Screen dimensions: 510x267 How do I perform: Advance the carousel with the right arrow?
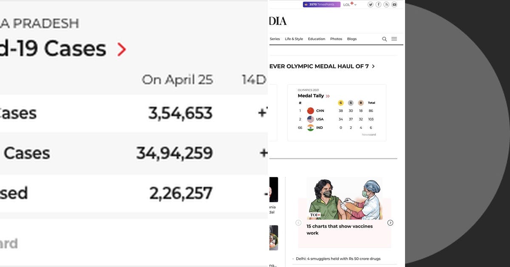pos(391,222)
